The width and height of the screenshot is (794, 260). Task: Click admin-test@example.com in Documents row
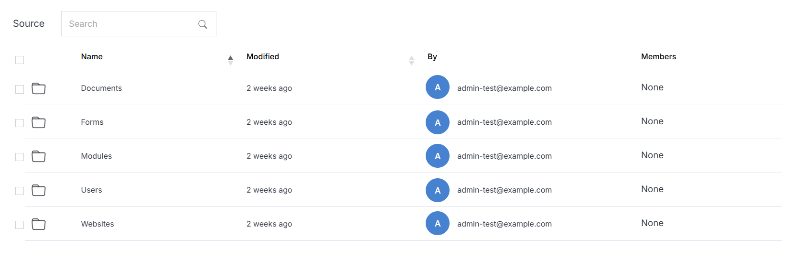504,88
